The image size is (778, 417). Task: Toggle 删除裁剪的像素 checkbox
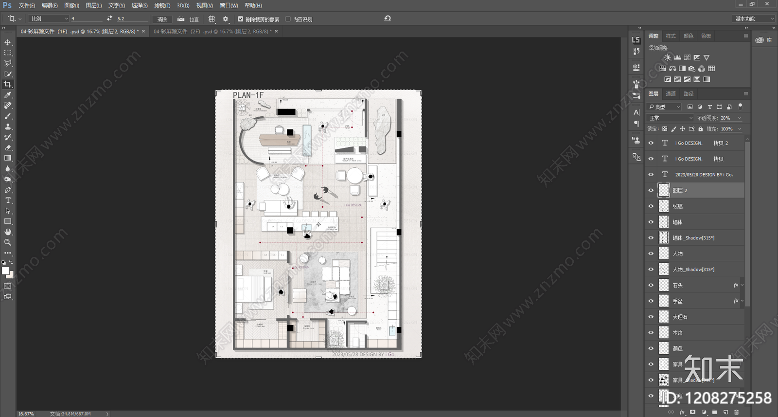(240, 19)
